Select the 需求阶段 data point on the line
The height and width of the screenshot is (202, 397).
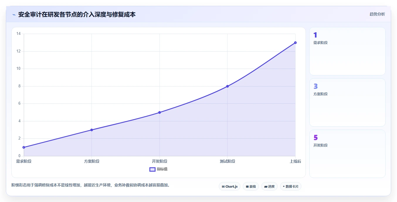coord(24,147)
